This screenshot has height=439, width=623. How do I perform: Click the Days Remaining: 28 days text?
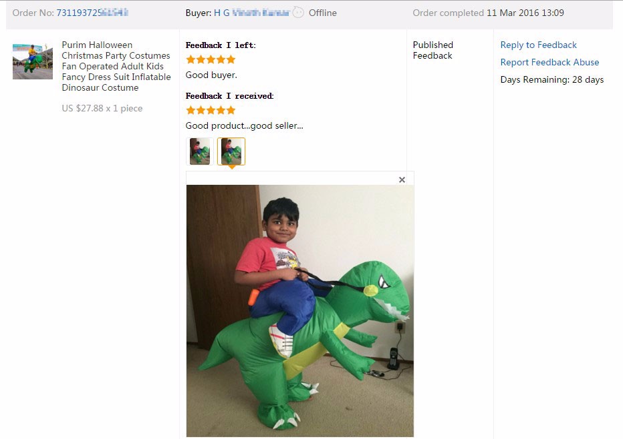pos(551,79)
